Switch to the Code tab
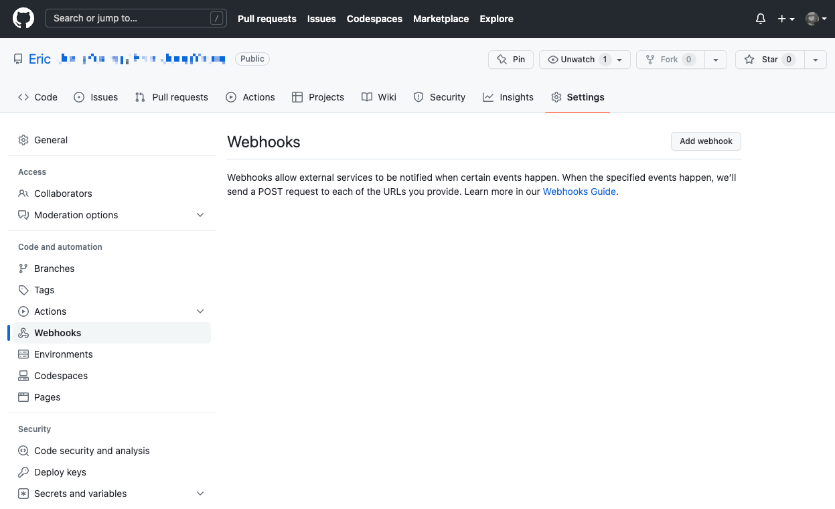Screen dimensions: 835x509 37,97
